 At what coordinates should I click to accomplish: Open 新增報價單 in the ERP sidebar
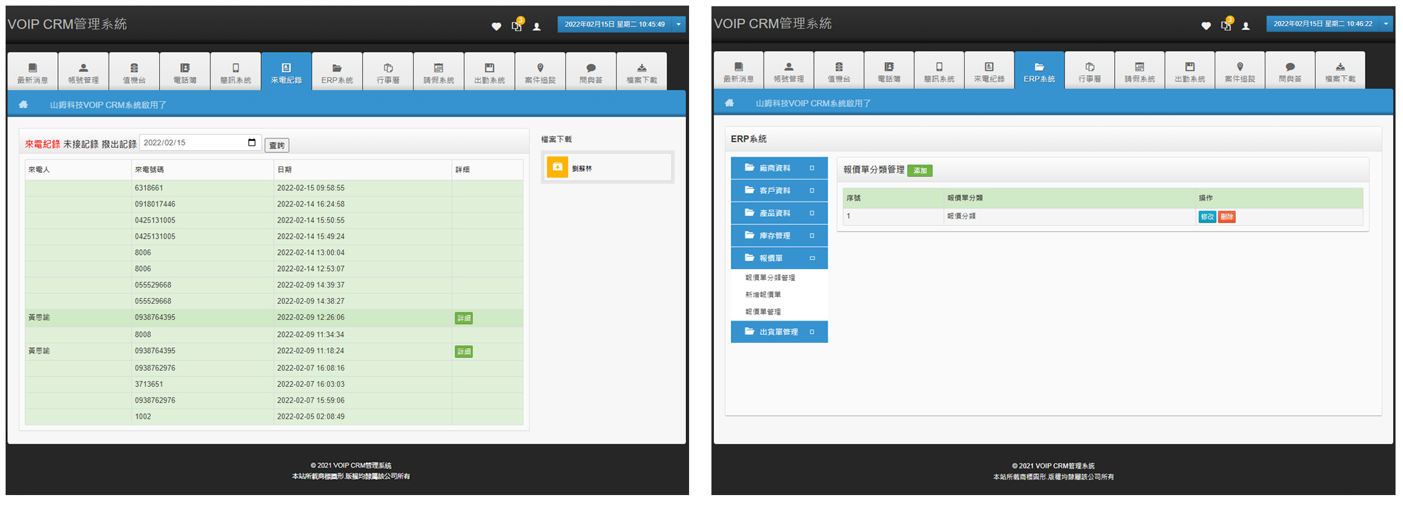point(763,294)
